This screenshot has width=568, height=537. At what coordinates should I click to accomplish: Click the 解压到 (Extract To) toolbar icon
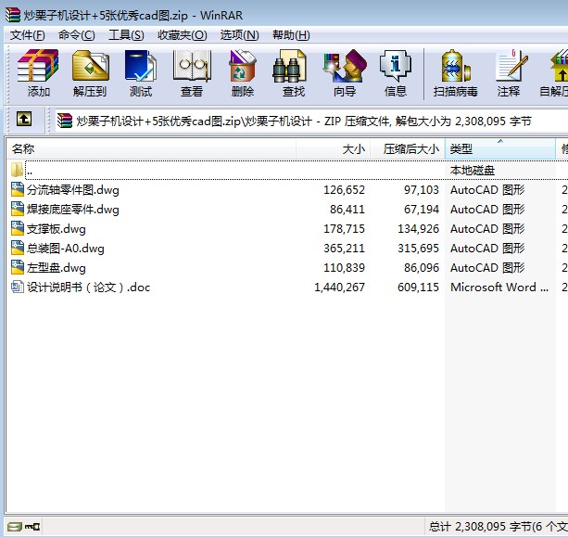(90, 66)
